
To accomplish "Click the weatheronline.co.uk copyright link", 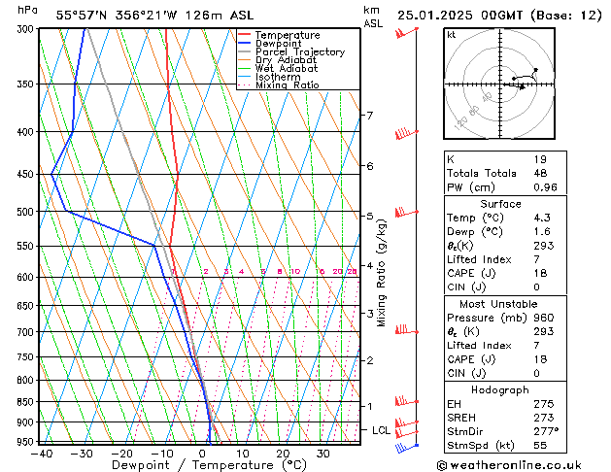I will pos(509,465).
